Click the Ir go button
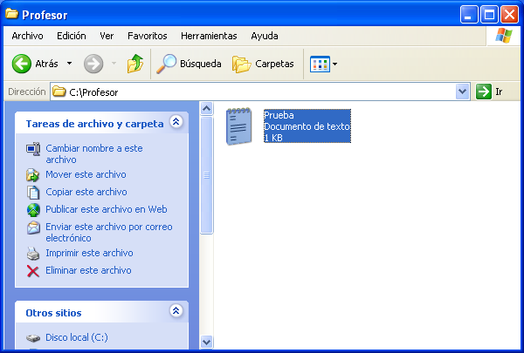Screen dimensions: 524x353 [491, 92]
